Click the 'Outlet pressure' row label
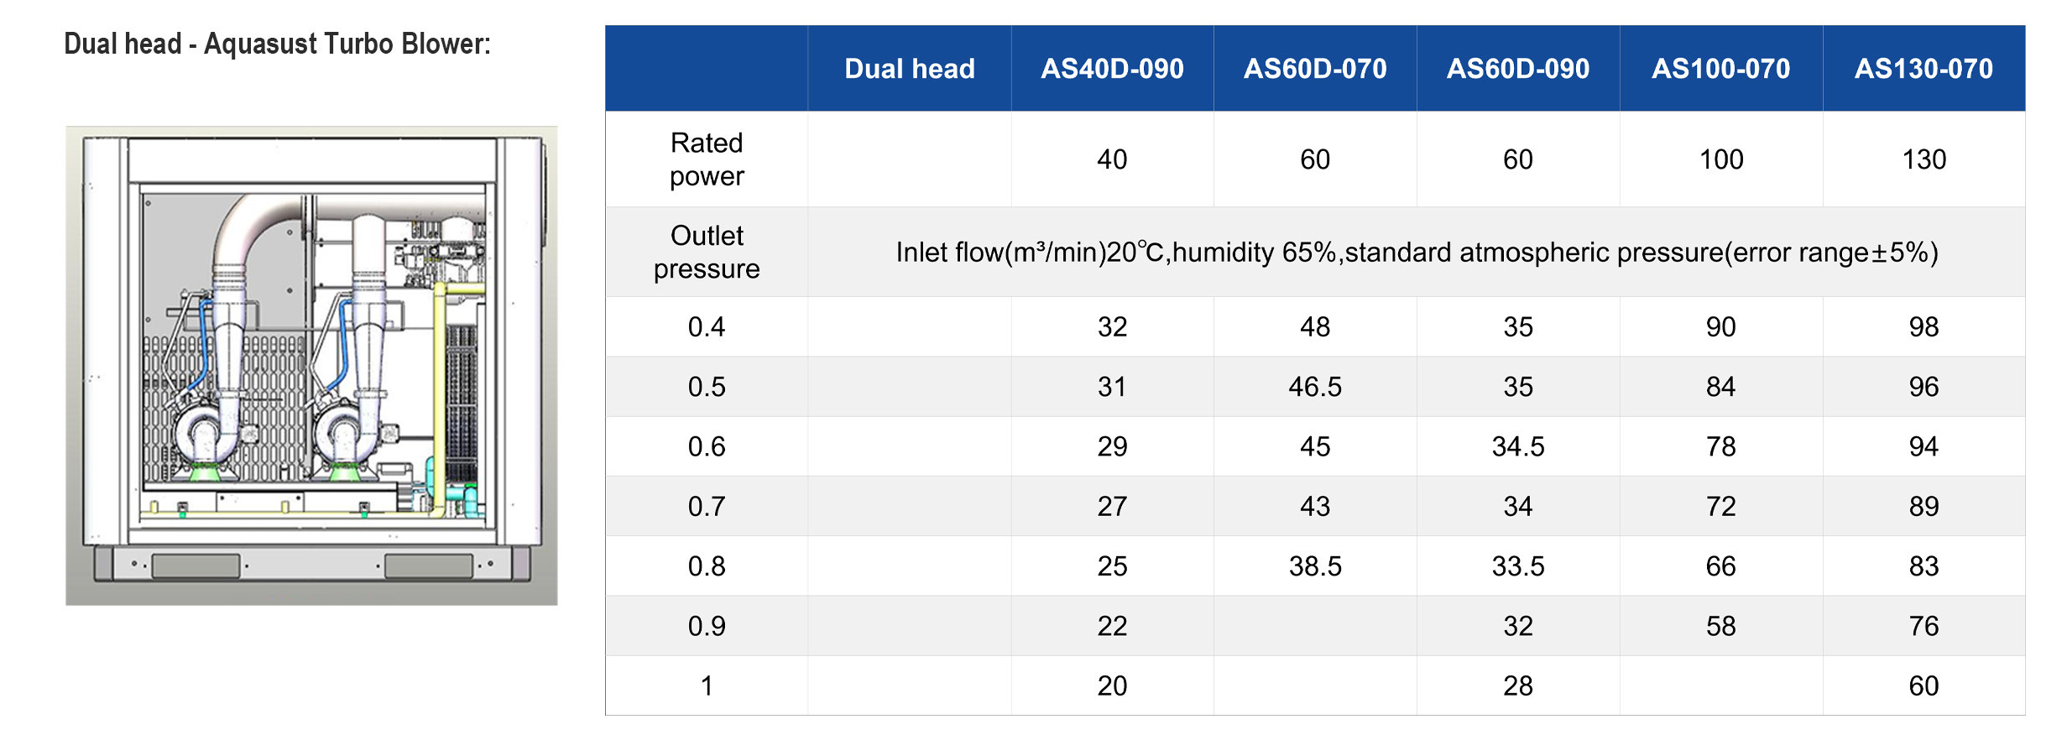Screen dimensions: 2067x740 coord(707,252)
